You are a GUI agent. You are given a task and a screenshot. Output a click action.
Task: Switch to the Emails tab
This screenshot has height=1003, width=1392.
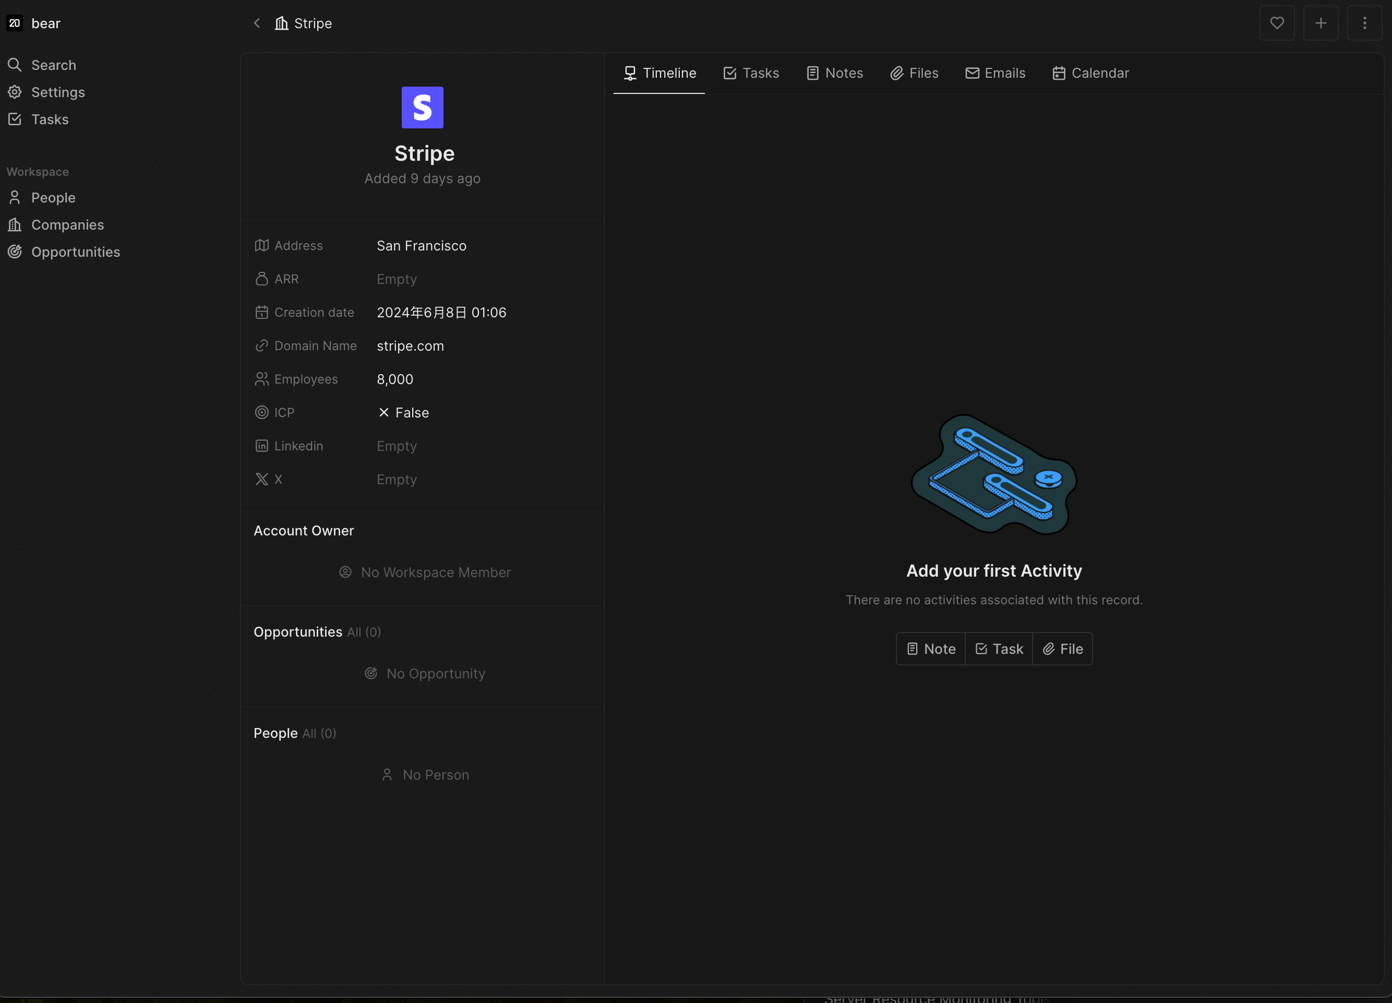(x=995, y=73)
